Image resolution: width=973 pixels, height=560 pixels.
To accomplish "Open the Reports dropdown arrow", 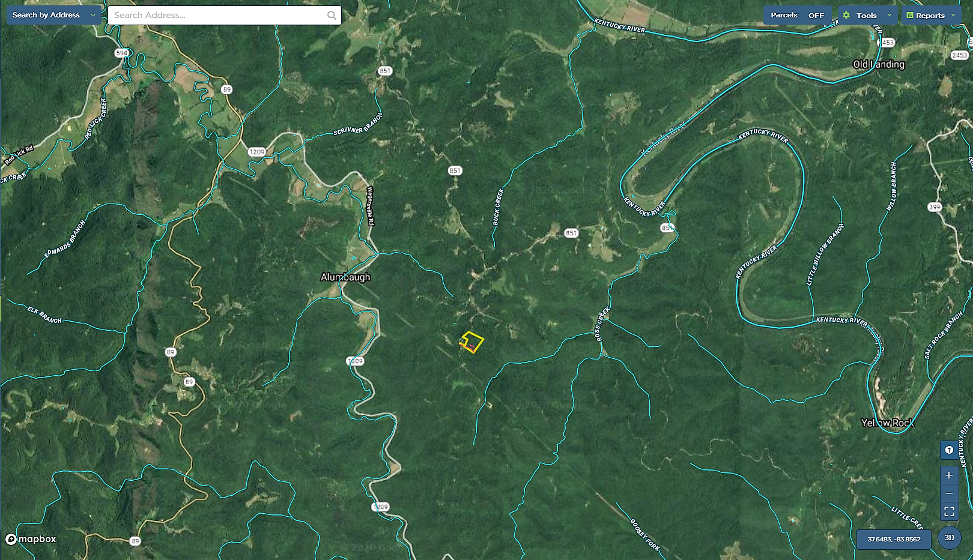I will coord(953,15).
